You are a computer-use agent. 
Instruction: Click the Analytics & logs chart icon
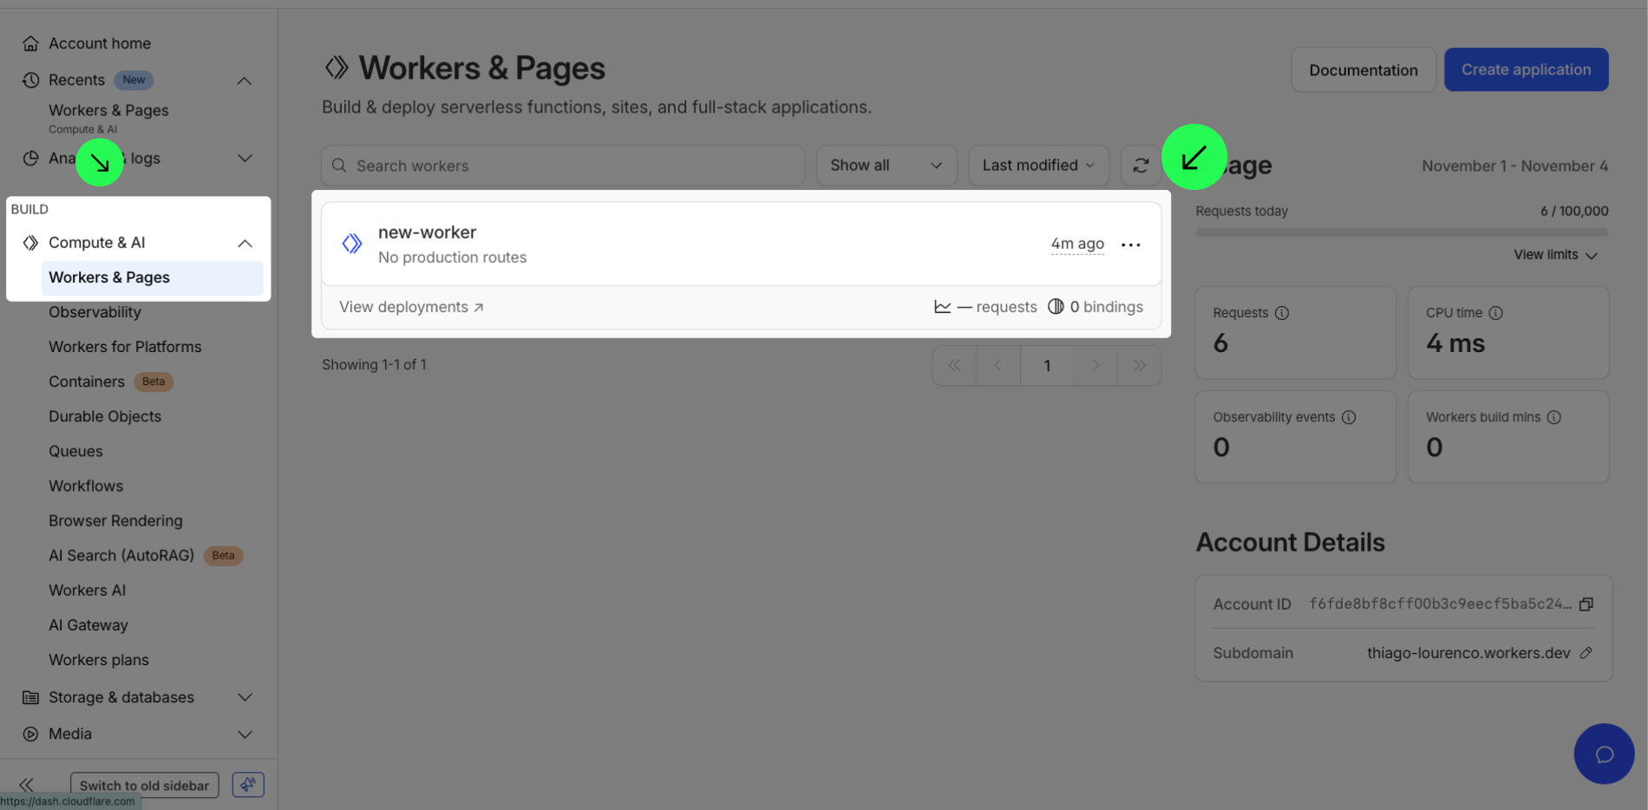(x=30, y=158)
